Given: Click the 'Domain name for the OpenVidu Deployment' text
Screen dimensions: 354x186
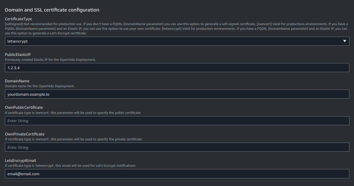Looking at the screenshot, I should 40,86.
